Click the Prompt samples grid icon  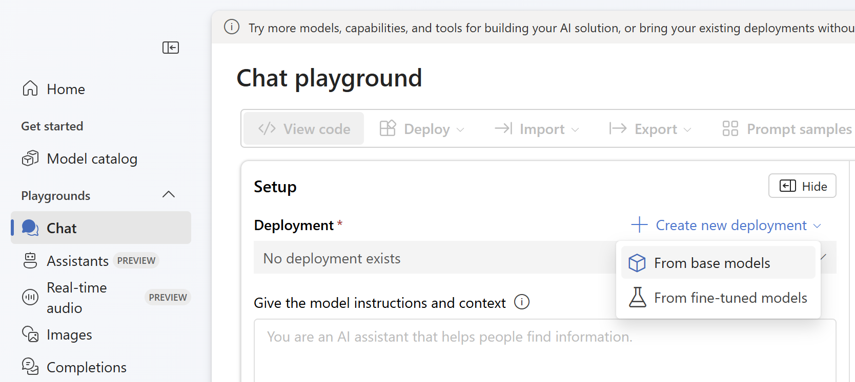[730, 128]
